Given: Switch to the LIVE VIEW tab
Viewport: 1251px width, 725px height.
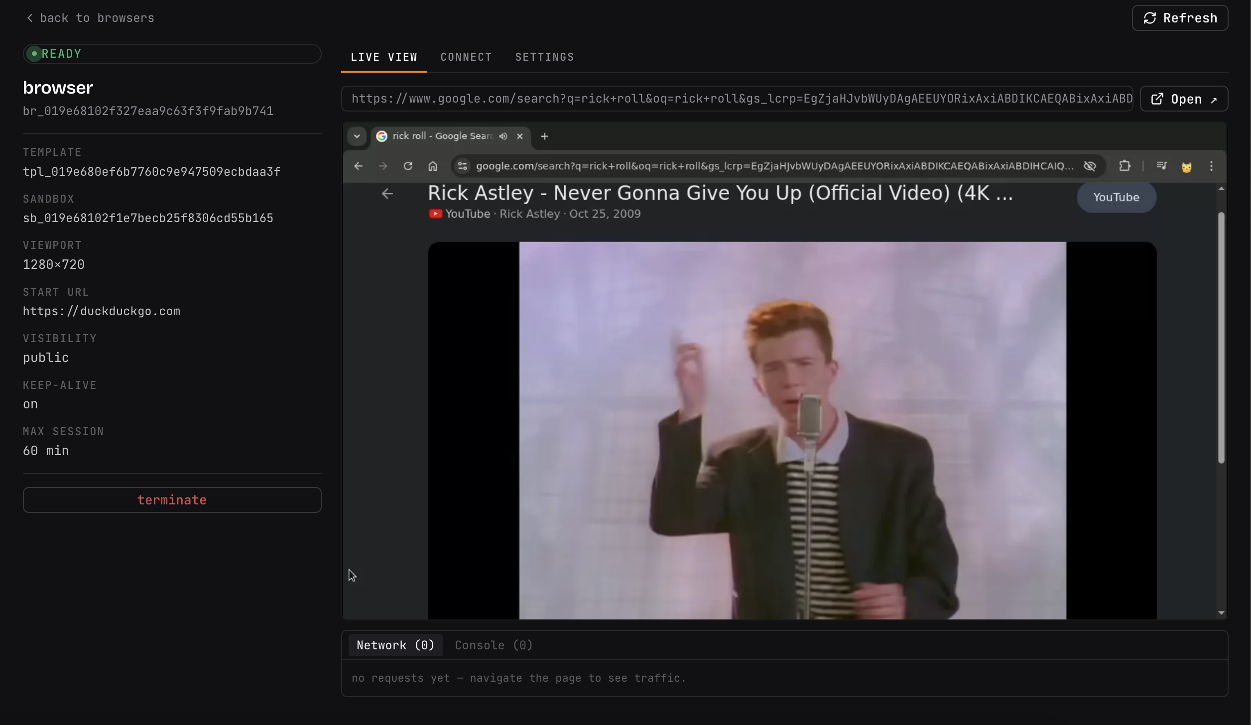Looking at the screenshot, I should 383,57.
